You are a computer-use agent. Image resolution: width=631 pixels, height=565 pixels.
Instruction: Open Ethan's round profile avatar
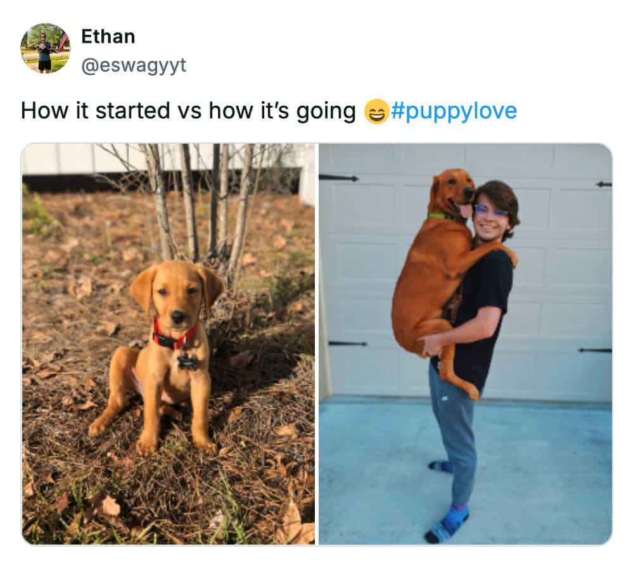tap(46, 48)
